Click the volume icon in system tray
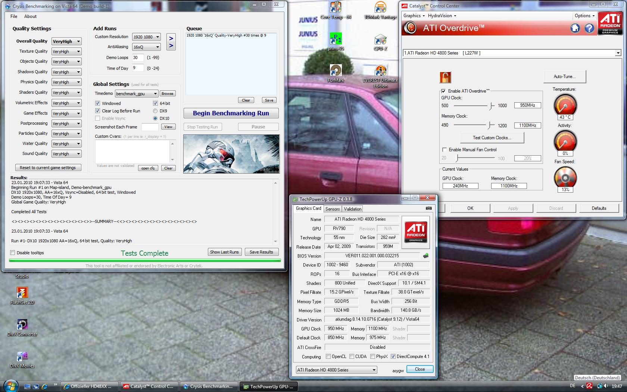 point(606,386)
